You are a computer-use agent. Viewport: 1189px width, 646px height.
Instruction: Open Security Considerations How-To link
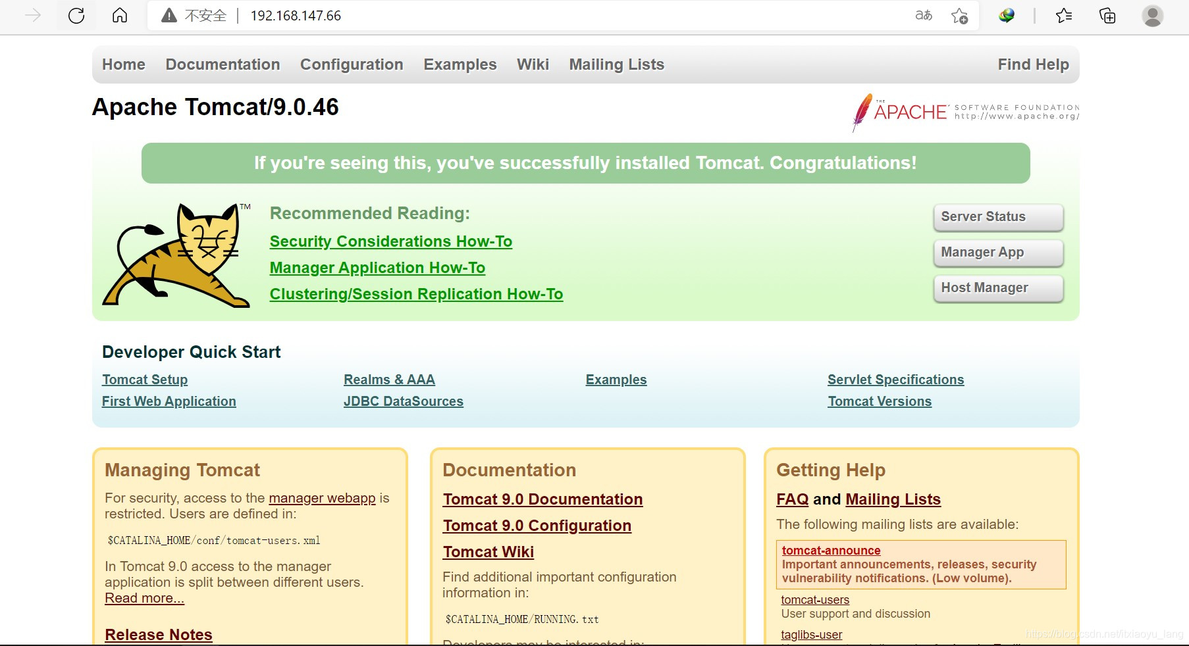click(x=391, y=241)
